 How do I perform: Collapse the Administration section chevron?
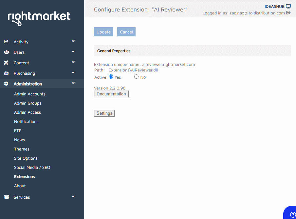(x=73, y=83)
